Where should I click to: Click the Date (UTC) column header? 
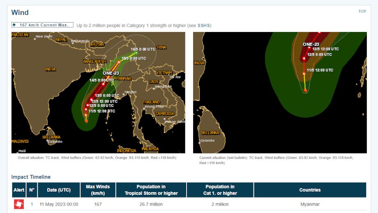coord(58,190)
